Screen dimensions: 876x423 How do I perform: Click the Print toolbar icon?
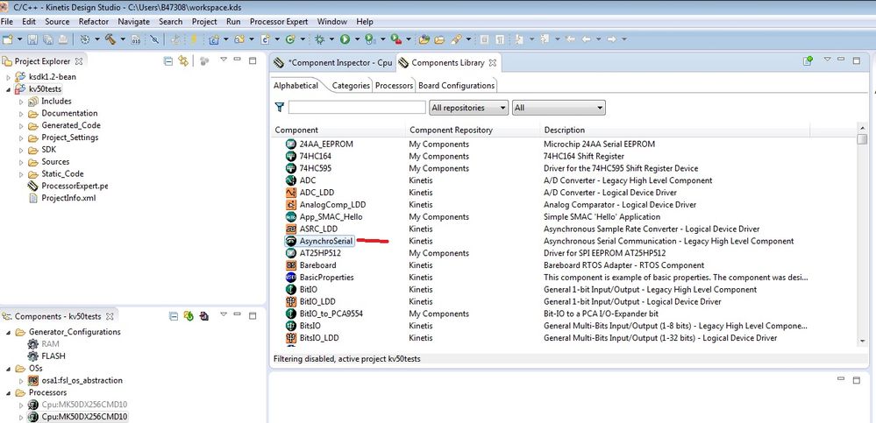pos(62,39)
